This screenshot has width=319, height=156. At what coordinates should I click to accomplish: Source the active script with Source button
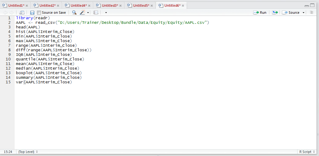291,13
